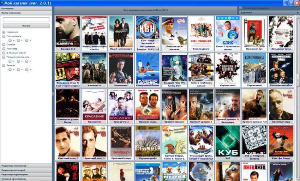Open the Куб poster
This screenshot has height=181, width=300.
click(x=228, y=141)
